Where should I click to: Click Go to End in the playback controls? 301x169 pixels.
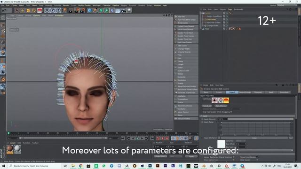pos(152,138)
